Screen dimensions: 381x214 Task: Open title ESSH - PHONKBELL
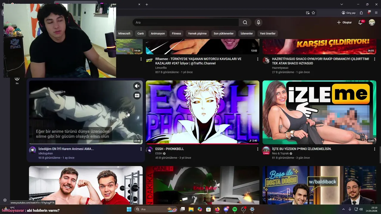169,149
